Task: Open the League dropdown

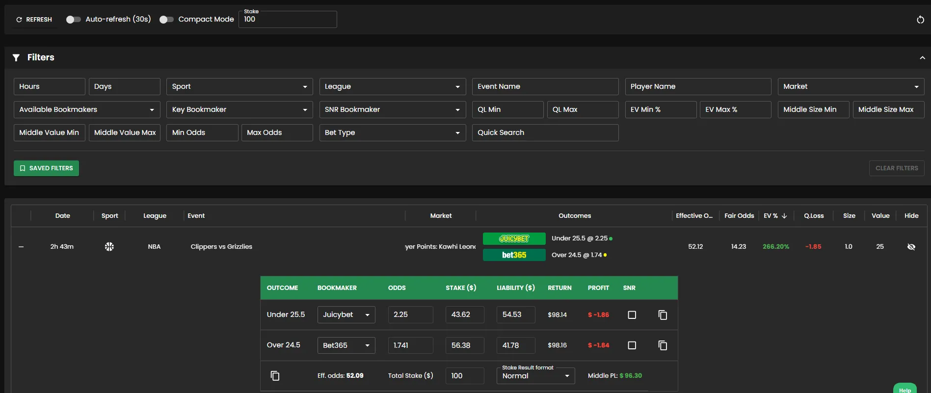Action: coord(393,86)
